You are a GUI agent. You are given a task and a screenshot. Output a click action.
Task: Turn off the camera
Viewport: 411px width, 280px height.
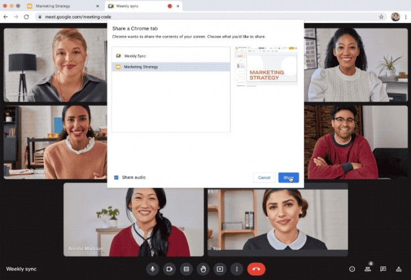click(x=169, y=269)
